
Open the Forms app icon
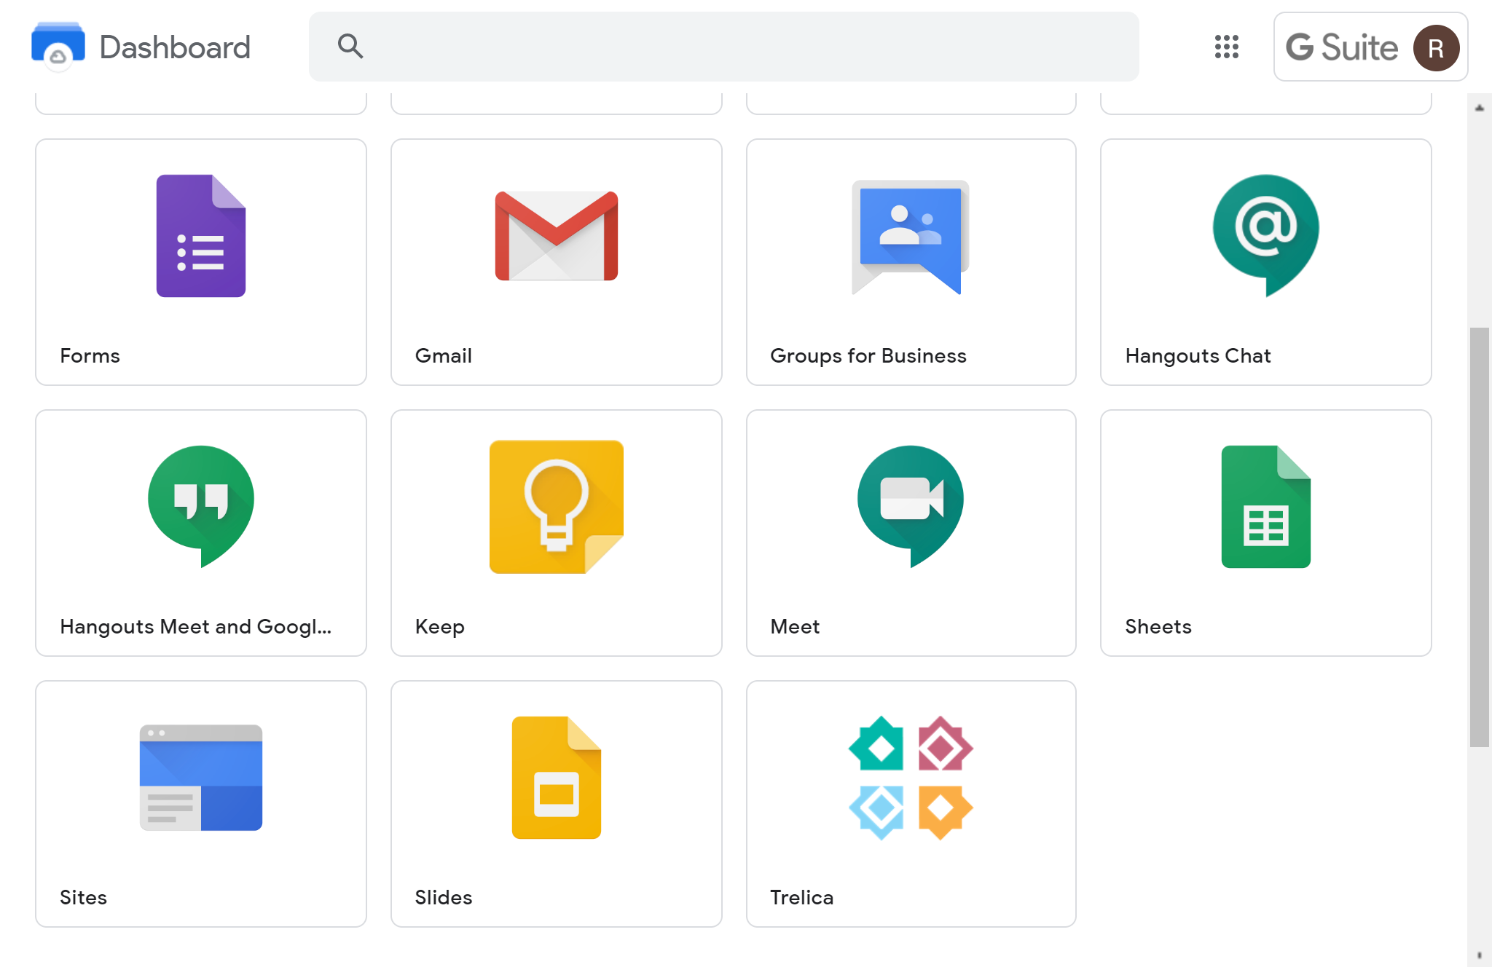pyautogui.click(x=201, y=236)
